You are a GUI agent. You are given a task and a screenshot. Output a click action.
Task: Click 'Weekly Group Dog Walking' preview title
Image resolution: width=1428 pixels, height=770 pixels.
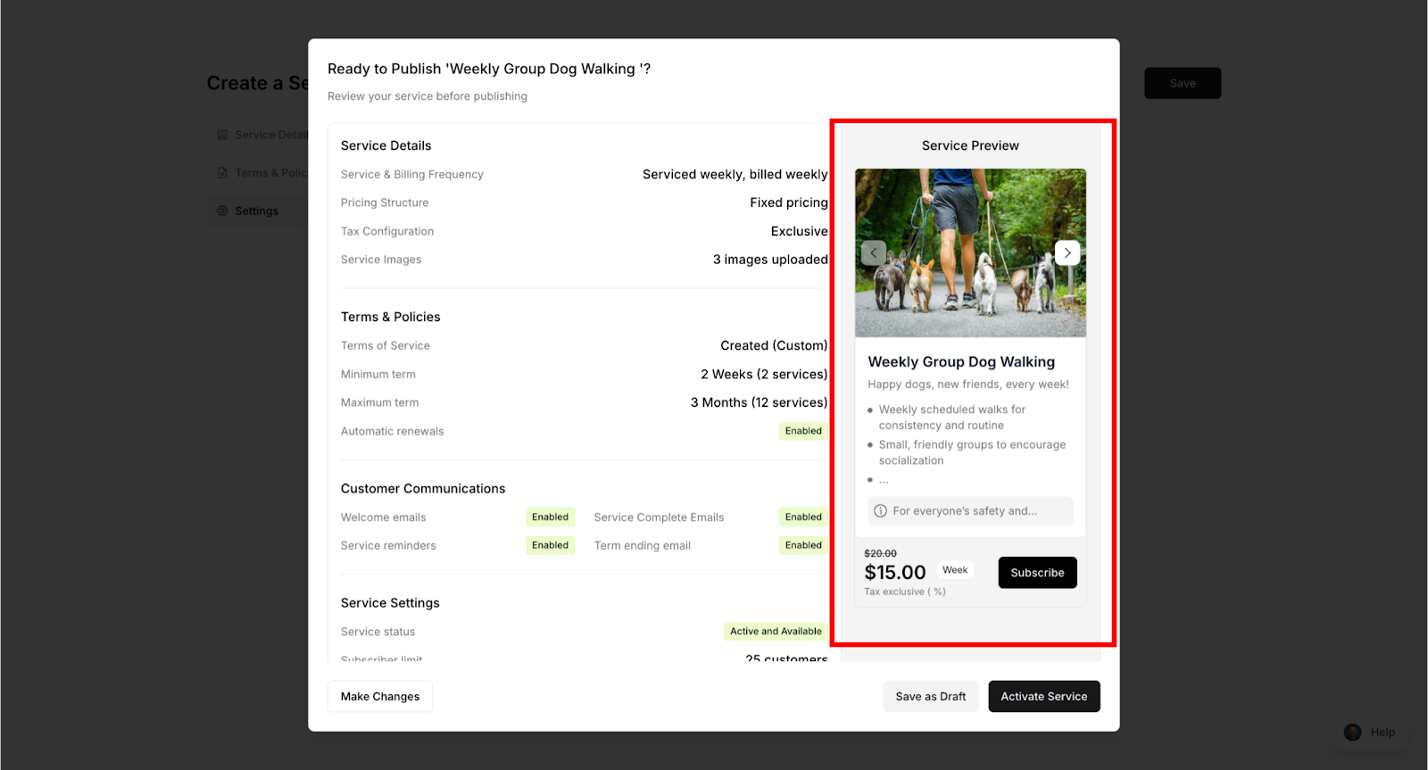tap(961, 362)
